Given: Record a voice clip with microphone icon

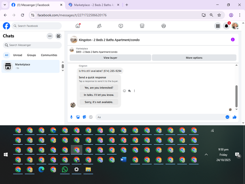Looking at the screenshot, I should tap(72, 117).
